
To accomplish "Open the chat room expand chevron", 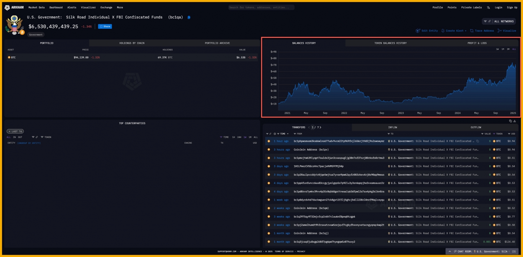I will 450,251.
